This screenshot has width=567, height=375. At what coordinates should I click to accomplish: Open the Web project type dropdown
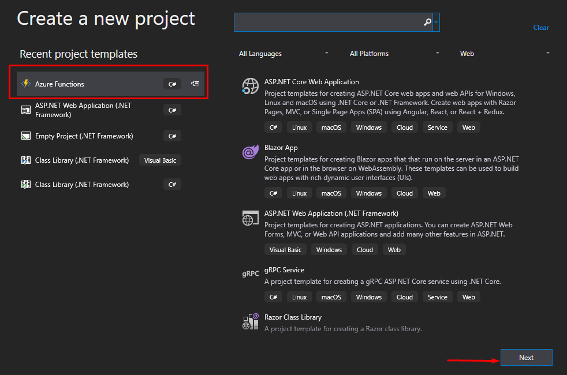click(x=506, y=53)
